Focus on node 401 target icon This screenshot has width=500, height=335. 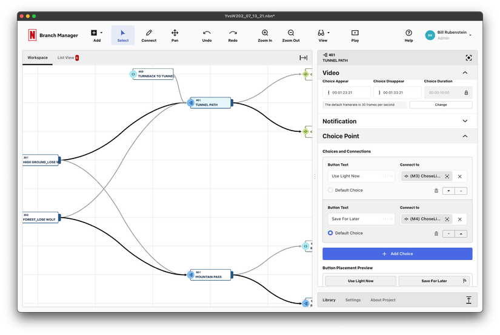click(x=468, y=57)
